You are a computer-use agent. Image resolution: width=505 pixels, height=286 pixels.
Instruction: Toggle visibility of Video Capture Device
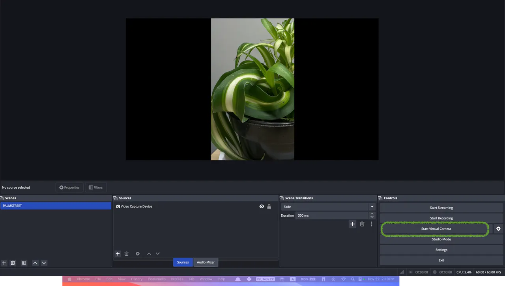point(262,206)
